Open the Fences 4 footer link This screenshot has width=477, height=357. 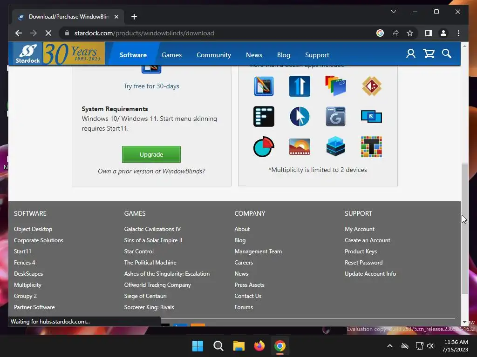click(x=24, y=263)
